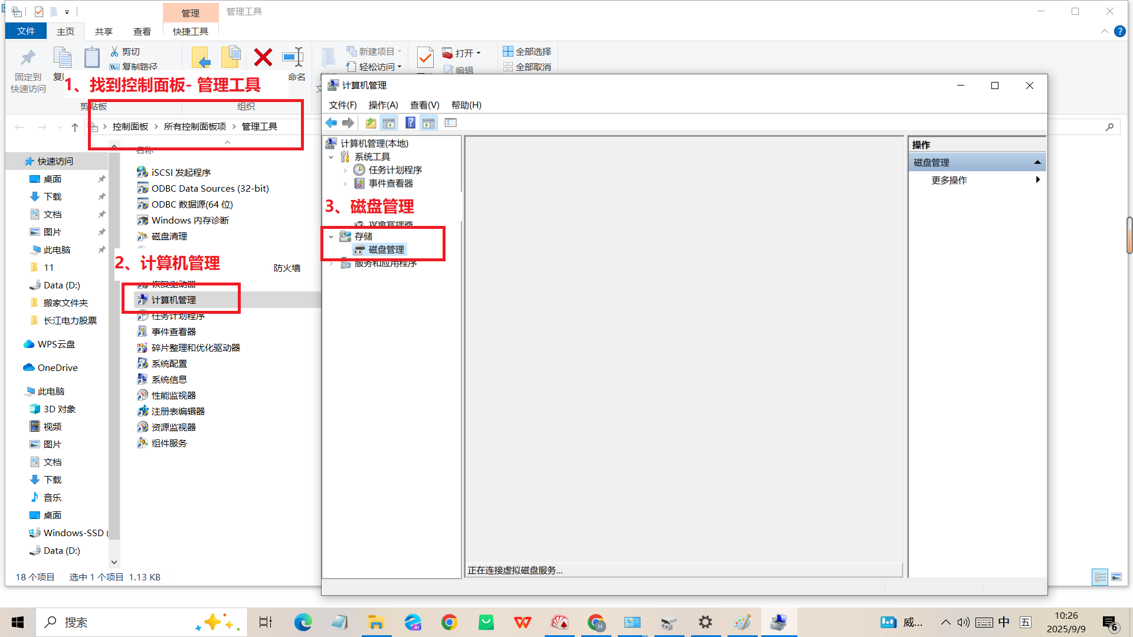Click the show/hide console tree toolbar icon
The height and width of the screenshot is (637, 1133).
coord(388,123)
